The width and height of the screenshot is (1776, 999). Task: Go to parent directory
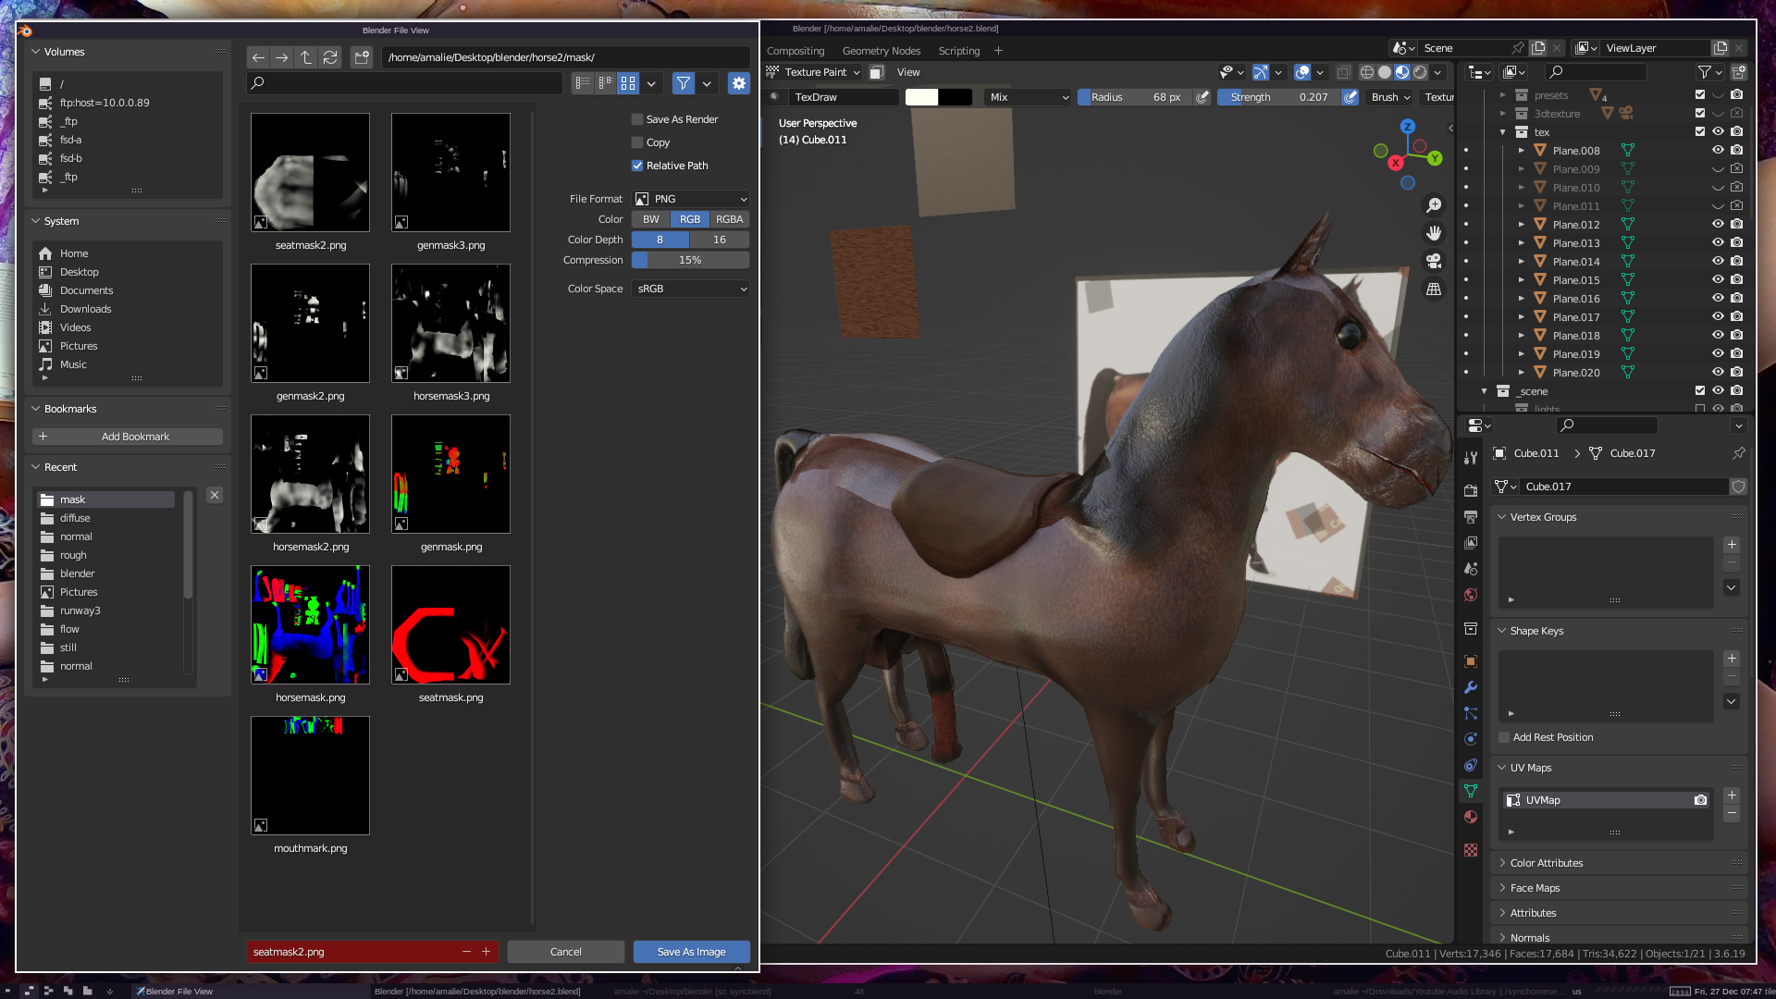[x=306, y=57]
